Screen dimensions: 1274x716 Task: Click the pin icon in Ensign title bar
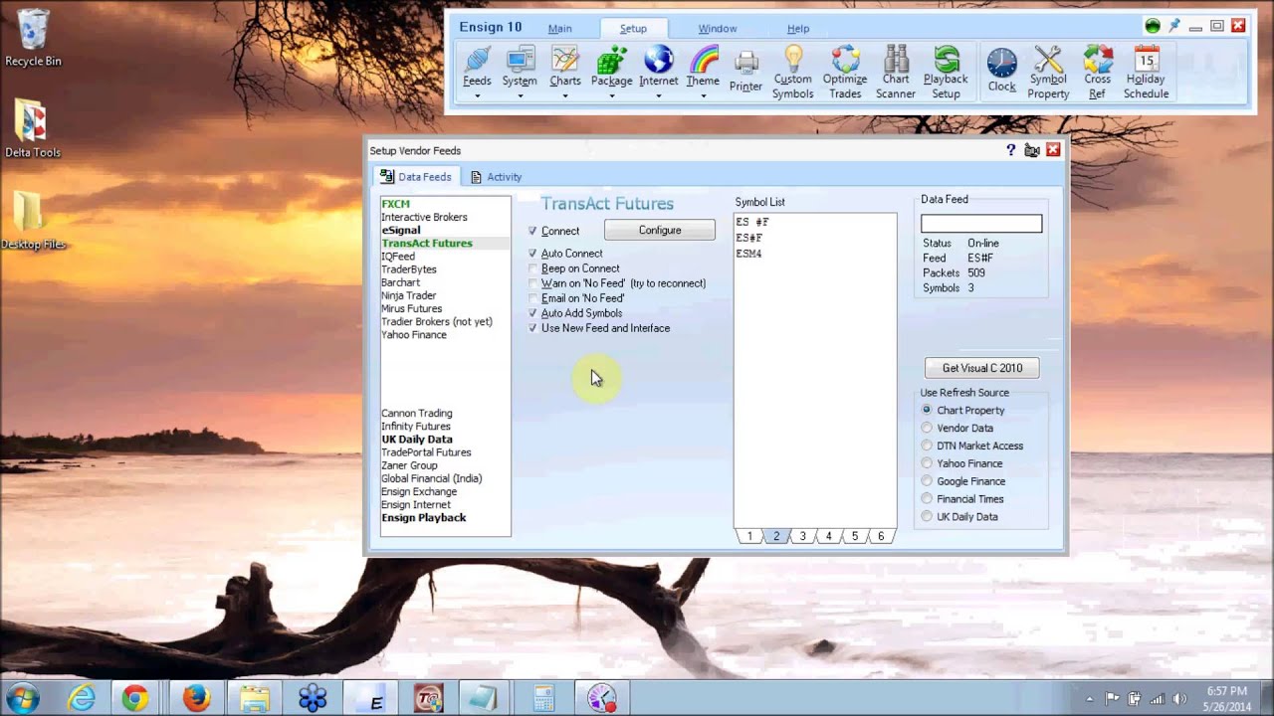(1174, 26)
